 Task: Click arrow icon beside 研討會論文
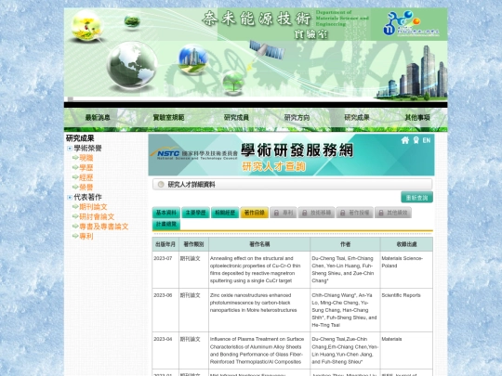coord(75,216)
